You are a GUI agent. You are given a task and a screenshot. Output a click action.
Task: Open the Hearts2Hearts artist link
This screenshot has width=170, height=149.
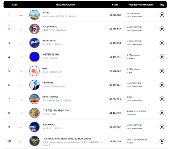click(55, 16)
